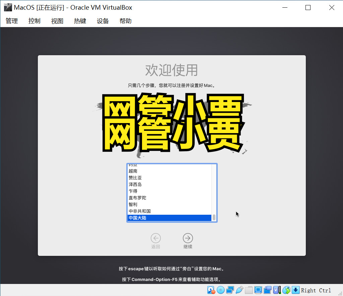Image resolution: width=343 pixels, height=296 pixels.
Task: Toggle the mouse integration status icon
Action: [x=286, y=290]
